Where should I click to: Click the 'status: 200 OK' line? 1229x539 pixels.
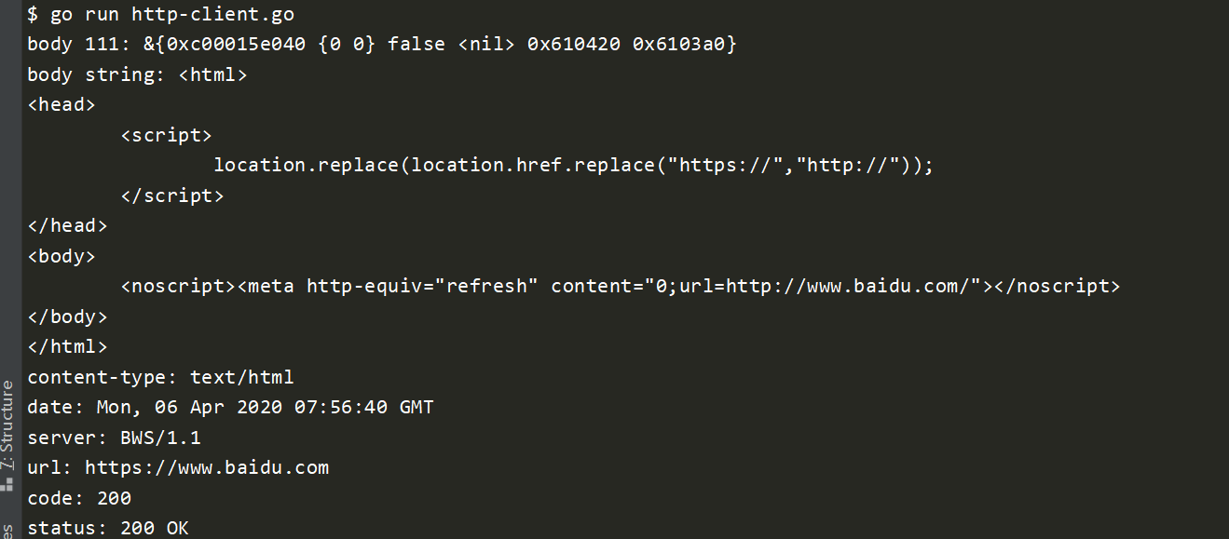[108, 528]
